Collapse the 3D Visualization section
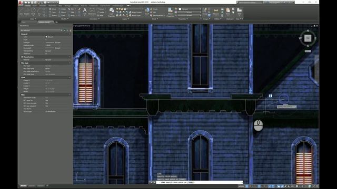 [x=70, y=57]
